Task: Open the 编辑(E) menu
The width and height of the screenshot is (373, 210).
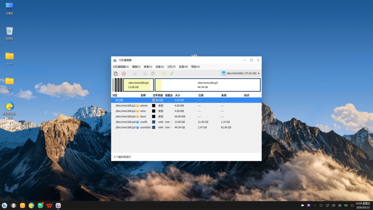Action: 136,67
